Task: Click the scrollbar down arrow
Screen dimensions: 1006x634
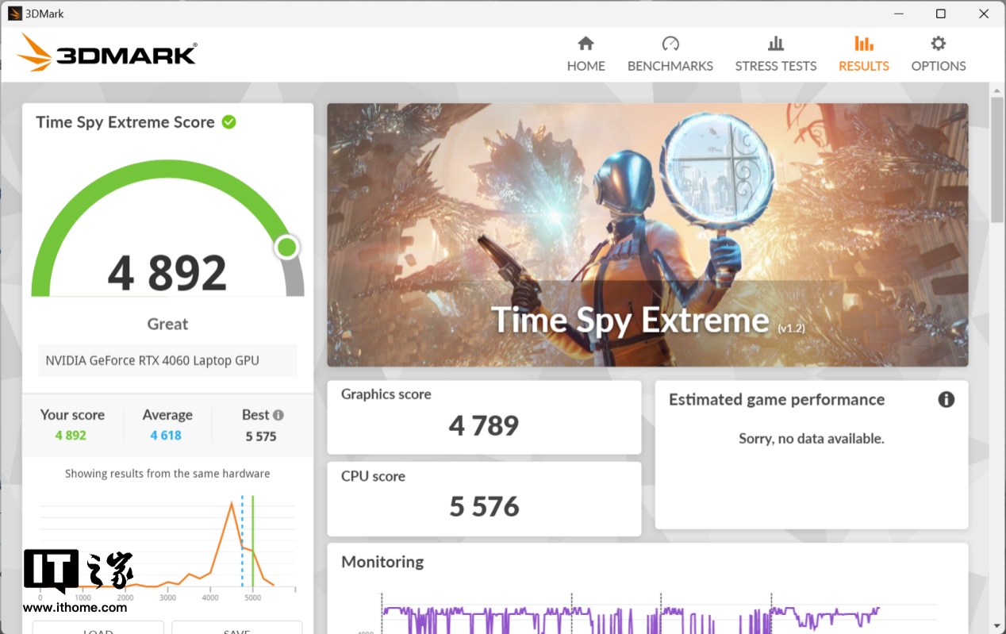Action: (x=997, y=625)
